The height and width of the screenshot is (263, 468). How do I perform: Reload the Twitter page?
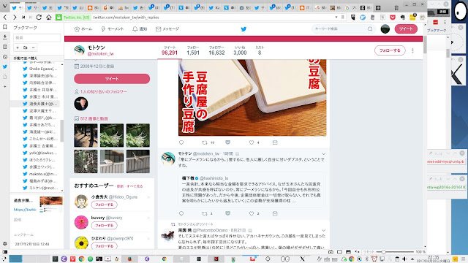[x=39, y=18]
